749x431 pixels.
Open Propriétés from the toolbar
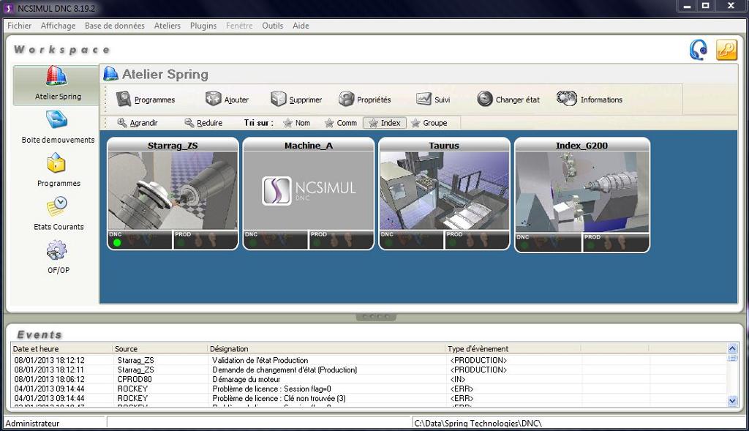[346, 100]
